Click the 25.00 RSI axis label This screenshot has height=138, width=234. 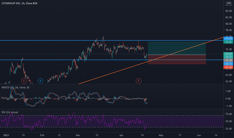229,129
